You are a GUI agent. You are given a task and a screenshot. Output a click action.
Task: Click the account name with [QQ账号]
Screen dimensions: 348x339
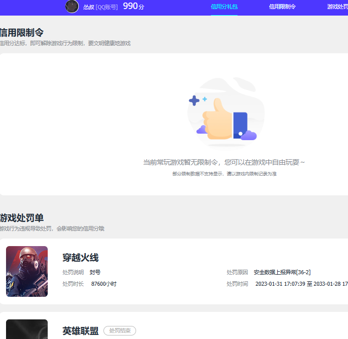click(100, 7)
